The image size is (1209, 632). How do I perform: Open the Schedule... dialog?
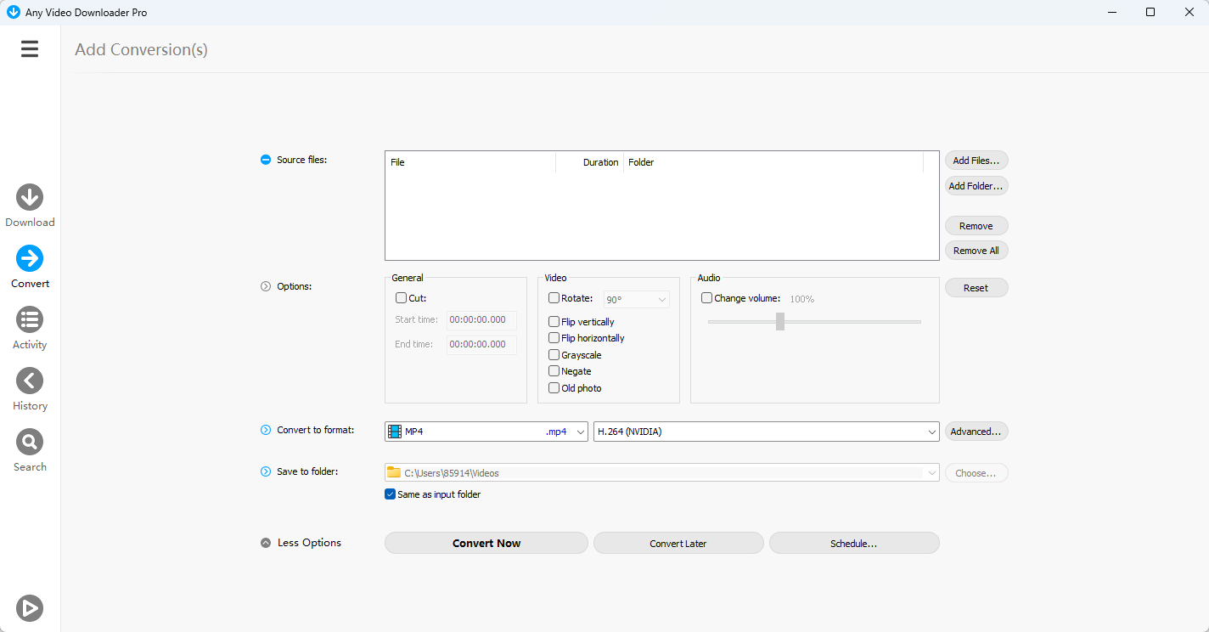(854, 543)
